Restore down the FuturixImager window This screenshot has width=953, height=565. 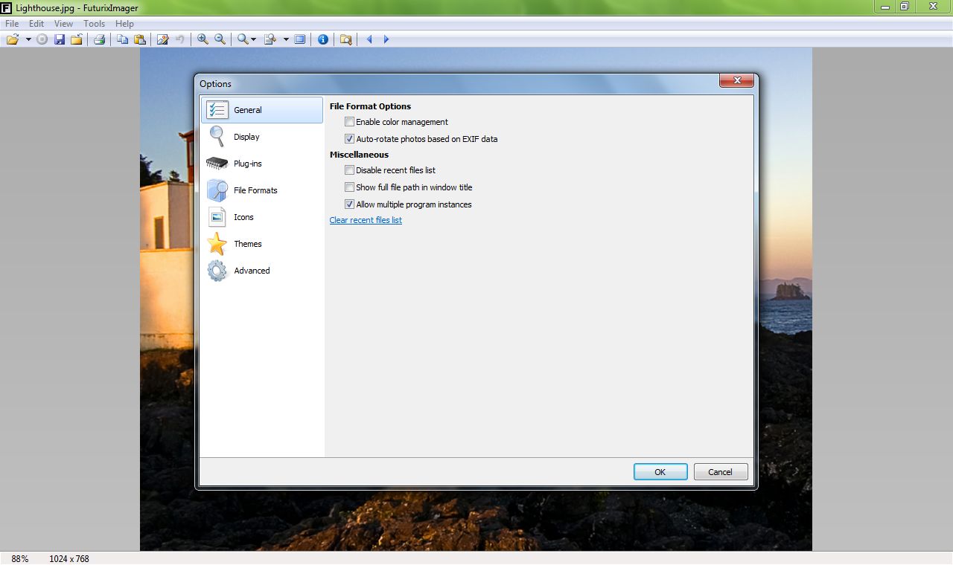click(905, 7)
